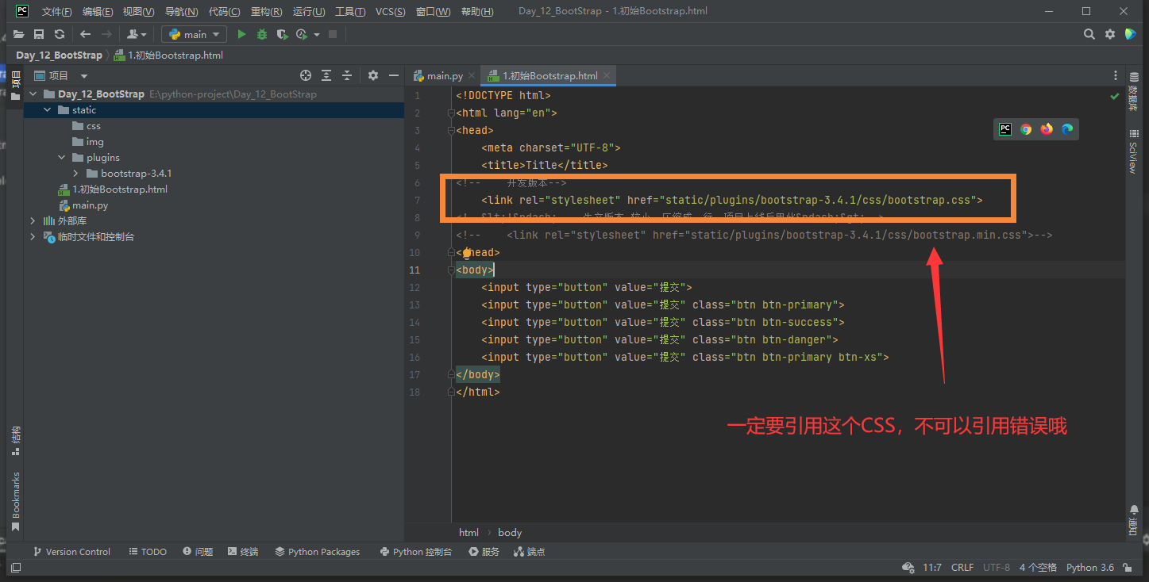Open the editor tabs more options menu
The image size is (1149, 582).
(x=1116, y=76)
